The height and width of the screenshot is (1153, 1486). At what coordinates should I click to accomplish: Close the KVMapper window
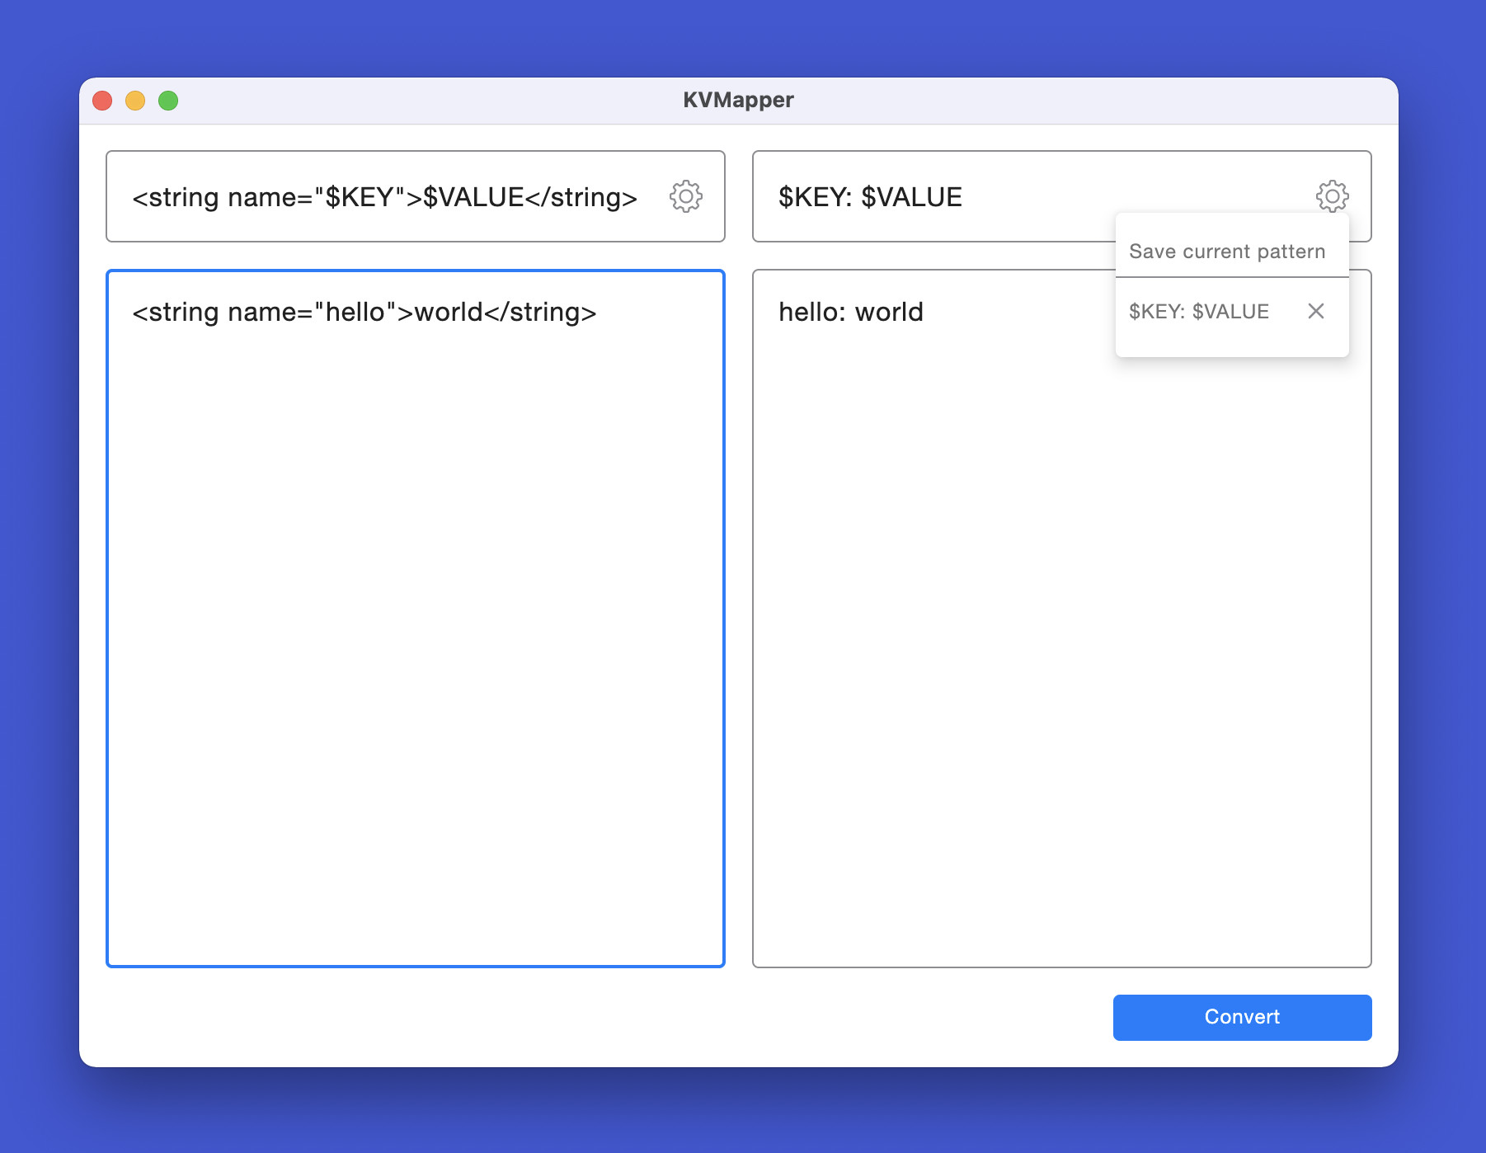point(102,101)
